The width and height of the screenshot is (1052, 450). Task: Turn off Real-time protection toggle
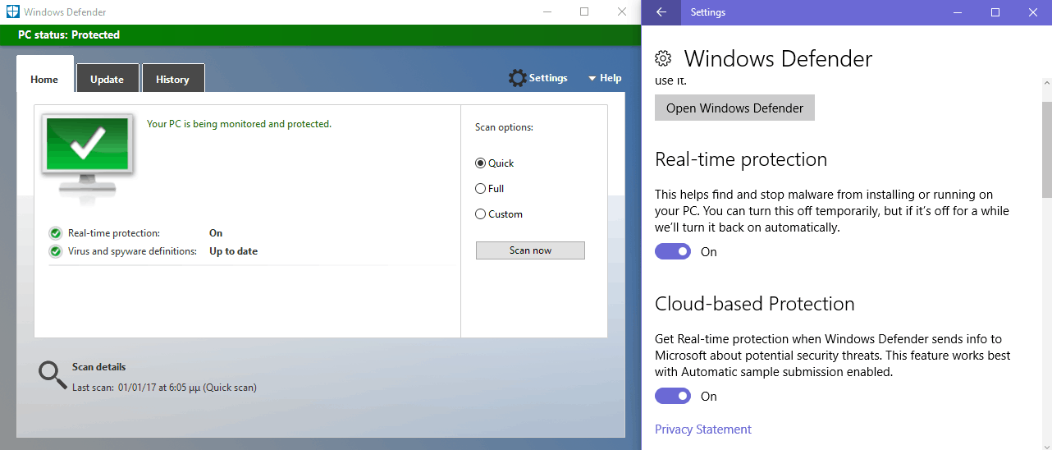tap(673, 251)
